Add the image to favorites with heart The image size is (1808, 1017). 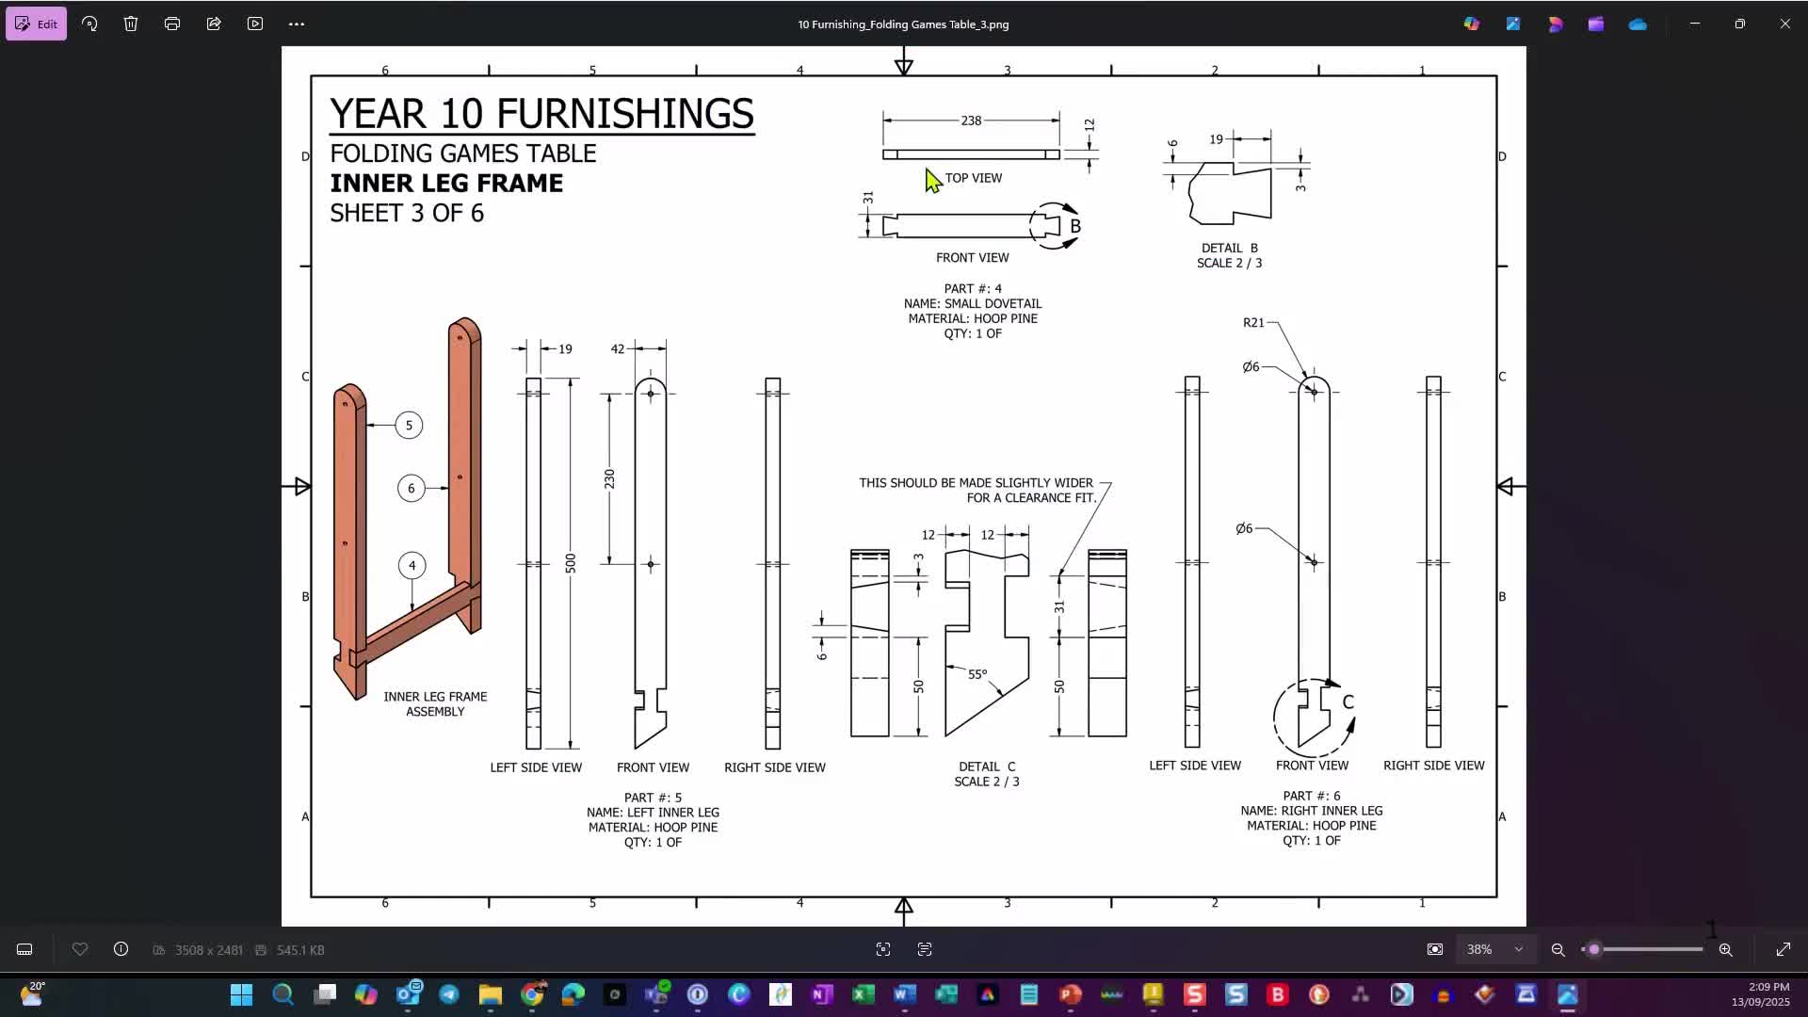[80, 949]
